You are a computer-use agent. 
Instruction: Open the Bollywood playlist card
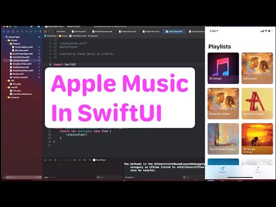tap(257, 68)
